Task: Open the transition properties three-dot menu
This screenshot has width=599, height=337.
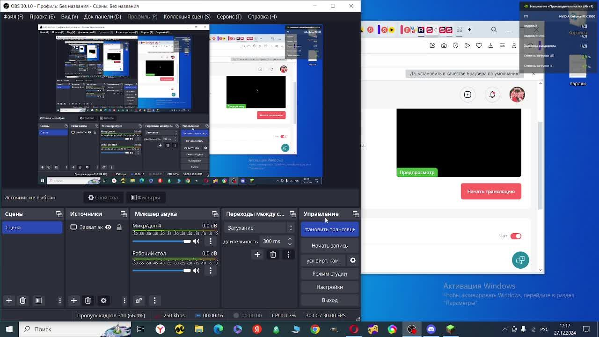Action: pyautogui.click(x=288, y=255)
